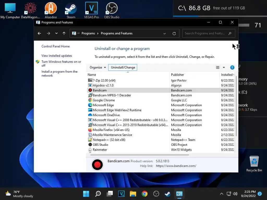Open OBS Studio desktop shortcut

pos(112,10)
